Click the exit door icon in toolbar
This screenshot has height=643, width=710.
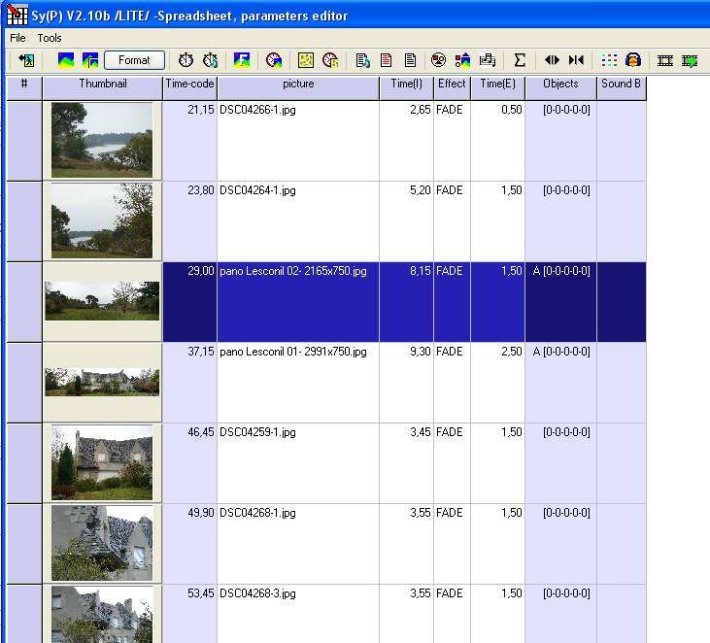26,60
